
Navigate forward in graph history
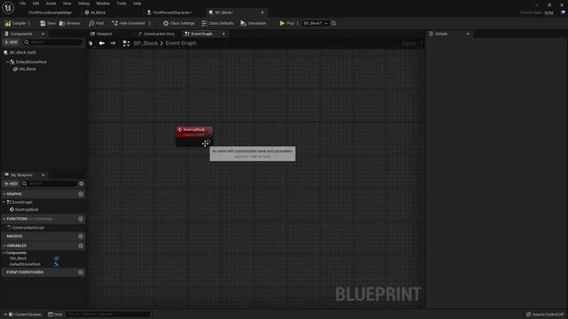(113, 43)
